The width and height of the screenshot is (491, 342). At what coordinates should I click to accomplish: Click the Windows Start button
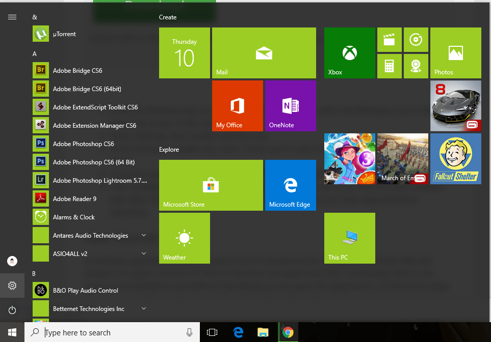point(12,332)
